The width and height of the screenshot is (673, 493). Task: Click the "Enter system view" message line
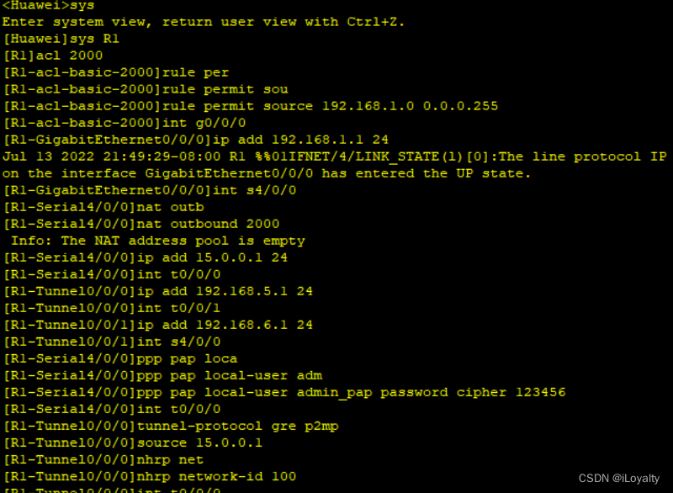click(204, 22)
